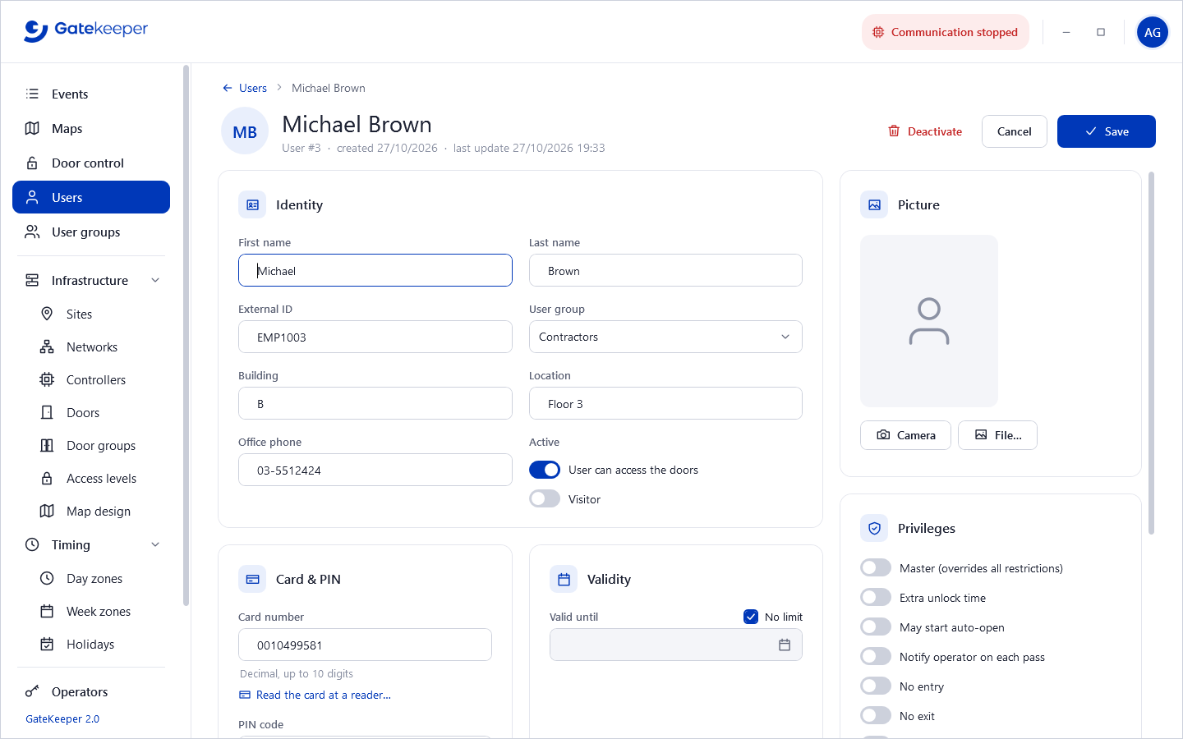Click the Door control lock icon
The height and width of the screenshot is (739, 1183).
[x=32, y=163]
